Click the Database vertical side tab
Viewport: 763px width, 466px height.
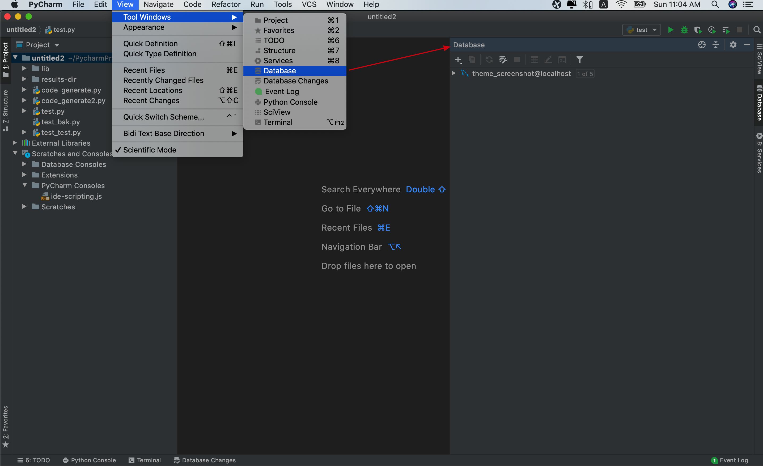[x=759, y=103]
